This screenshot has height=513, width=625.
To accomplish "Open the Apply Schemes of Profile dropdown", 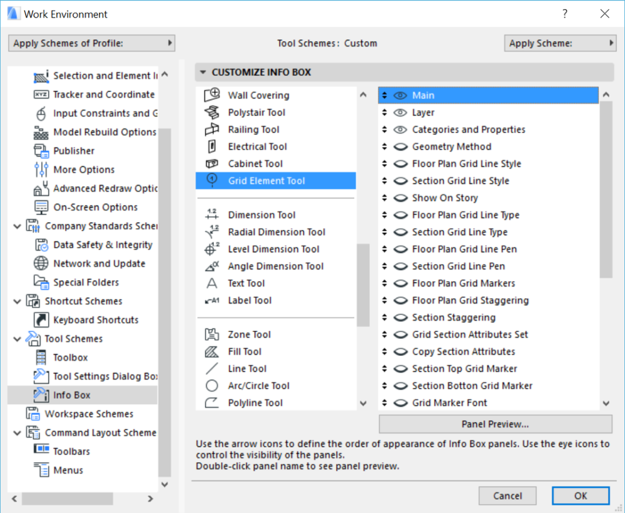I will [91, 43].
